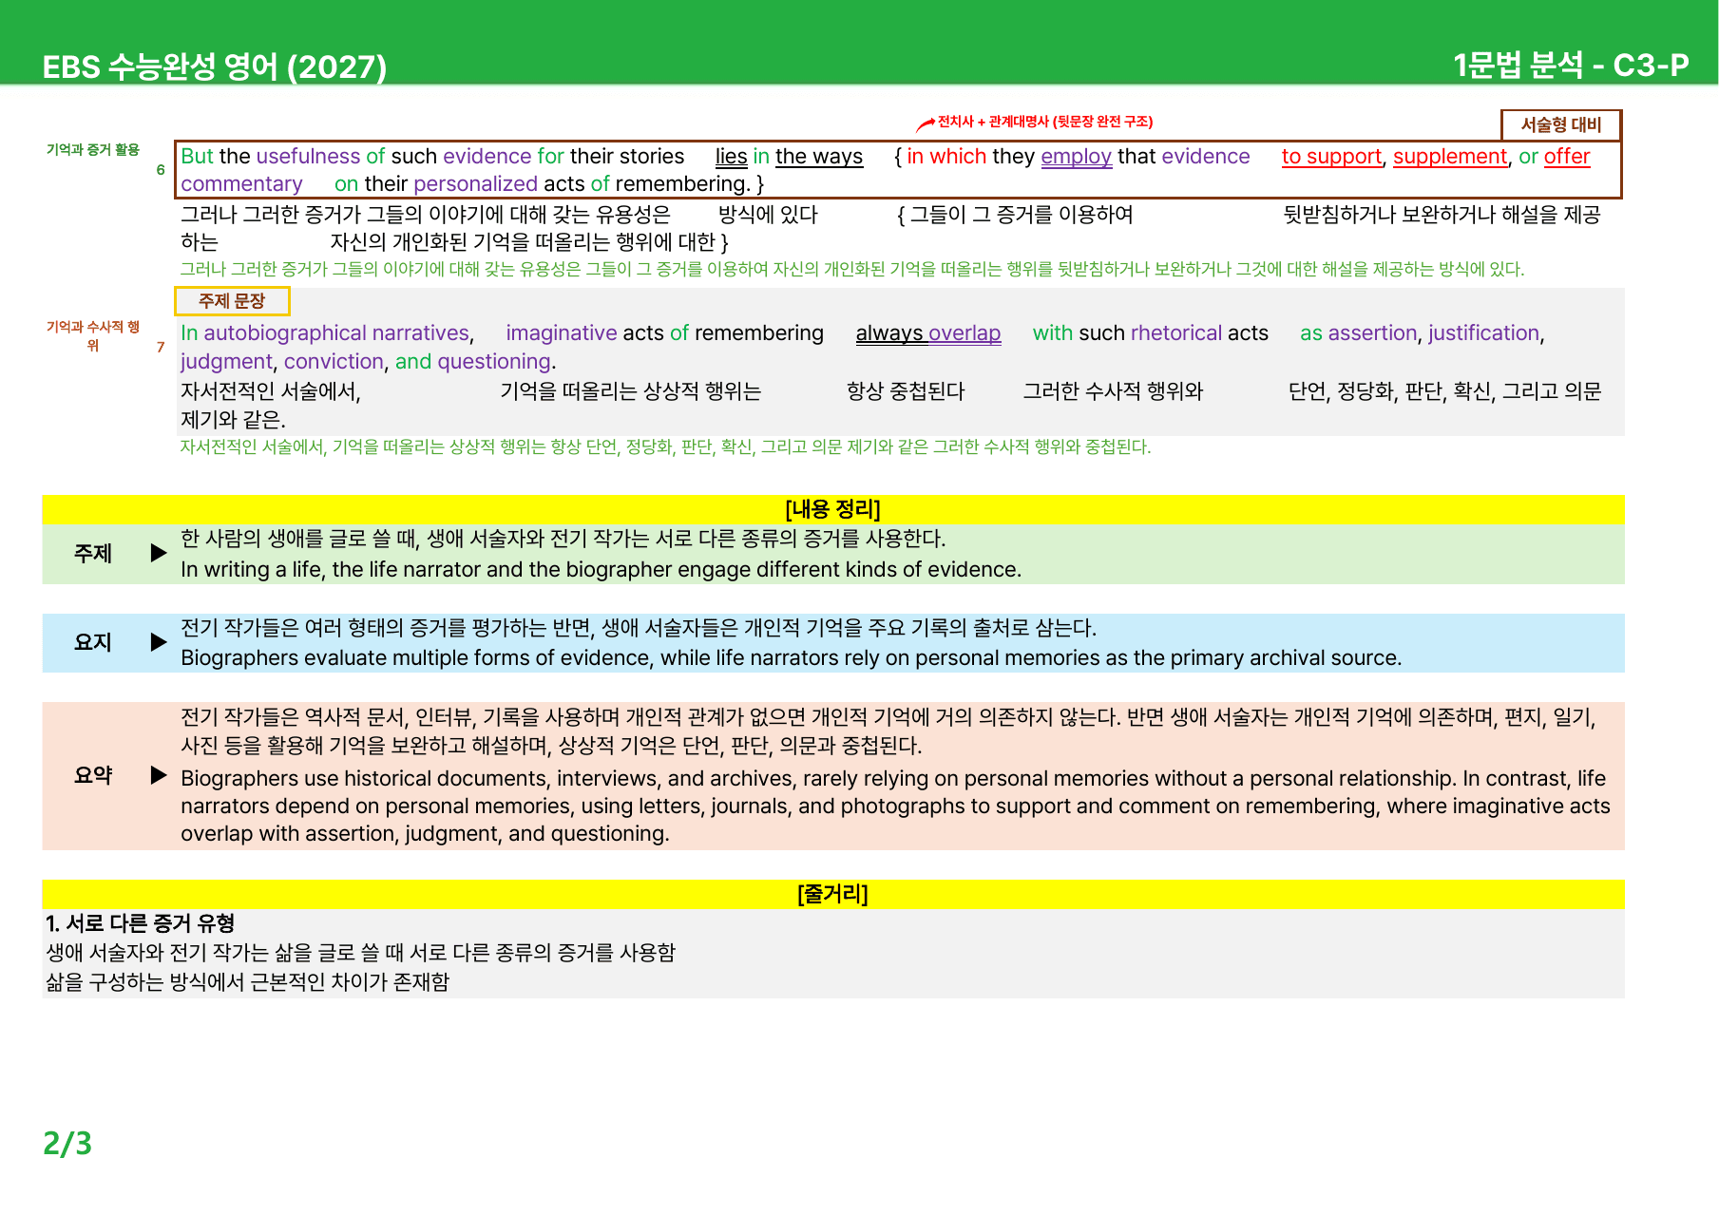Click the line 생애 서술자와 전기 작가는 삶을 글로
The image size is (1719, 1215).
click(361, 953)
